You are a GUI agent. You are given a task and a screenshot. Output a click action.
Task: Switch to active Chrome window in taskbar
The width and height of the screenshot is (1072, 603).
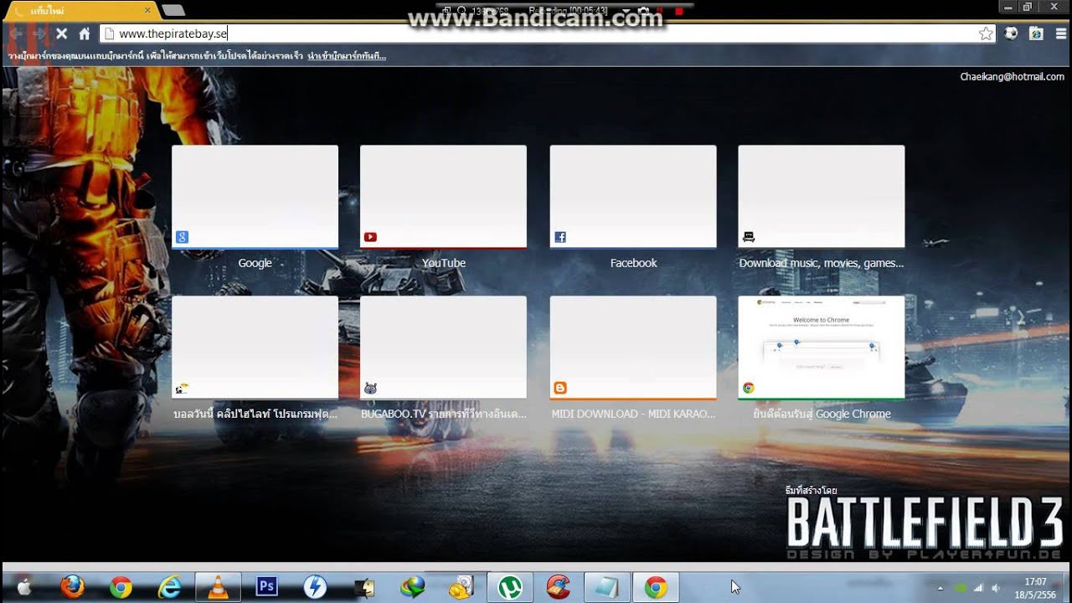click(x=655, y=587)
